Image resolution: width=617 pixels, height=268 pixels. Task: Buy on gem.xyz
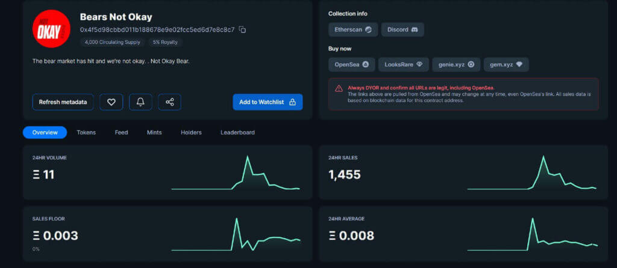point(506,64)
